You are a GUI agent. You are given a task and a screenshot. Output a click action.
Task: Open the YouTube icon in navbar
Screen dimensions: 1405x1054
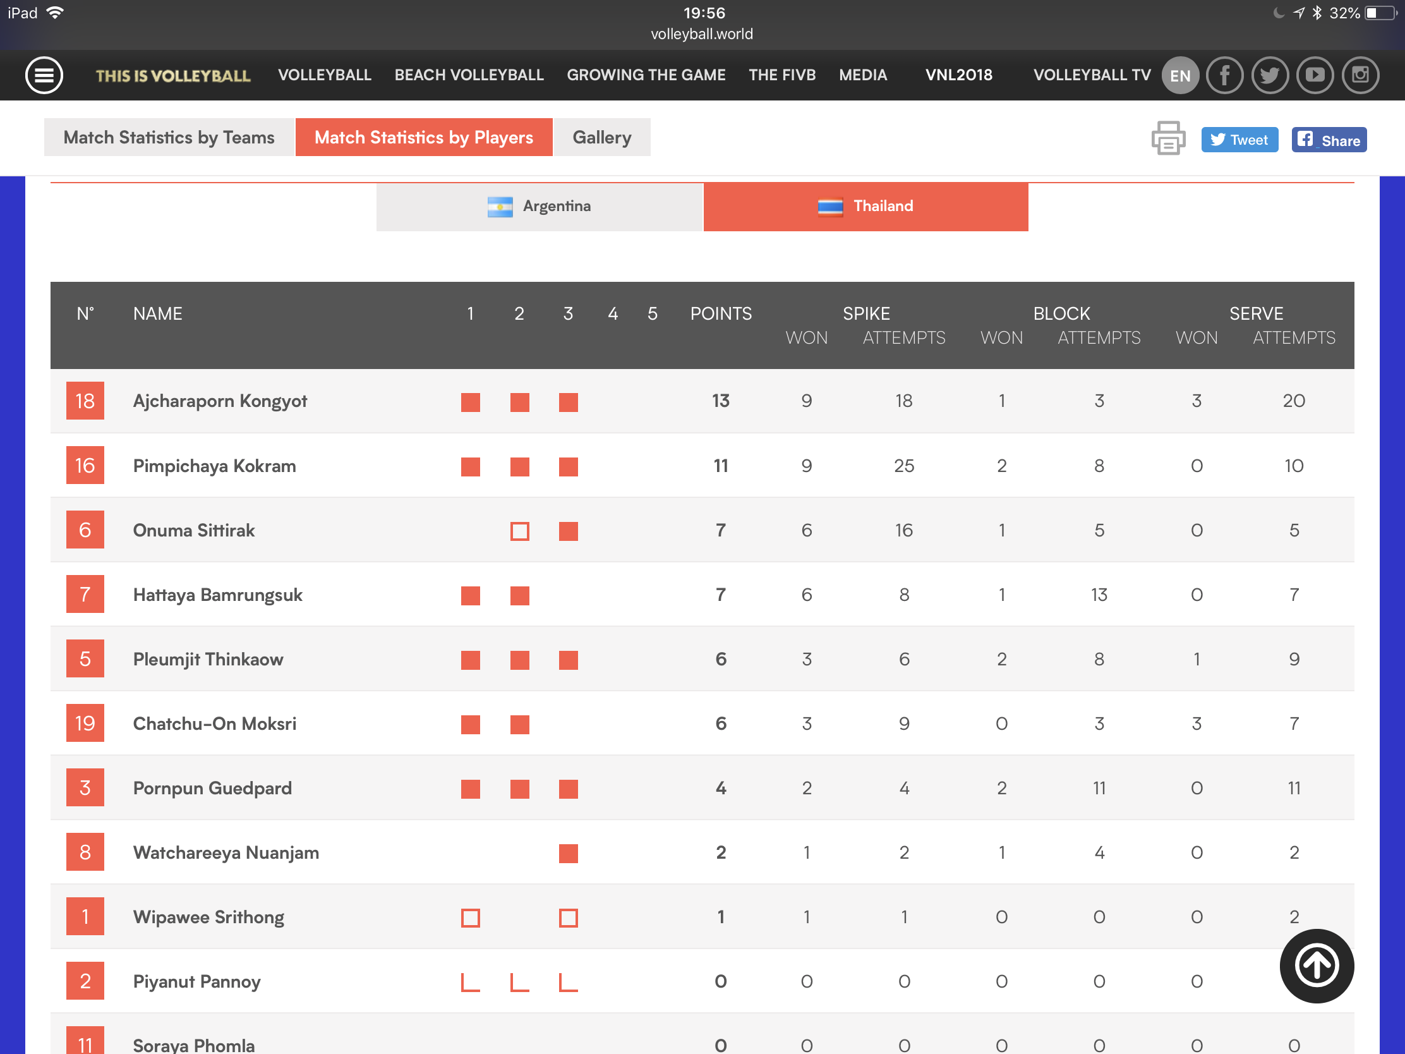pyautogui.click(x=1314, y=75)
